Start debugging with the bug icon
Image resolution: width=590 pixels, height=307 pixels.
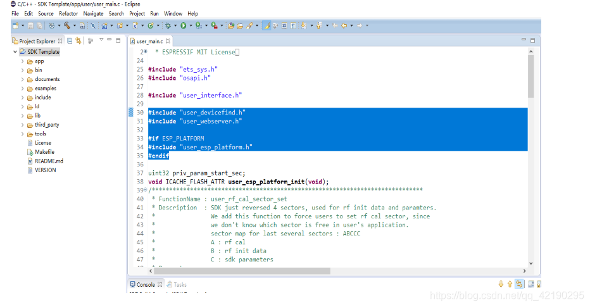(168, 25)
